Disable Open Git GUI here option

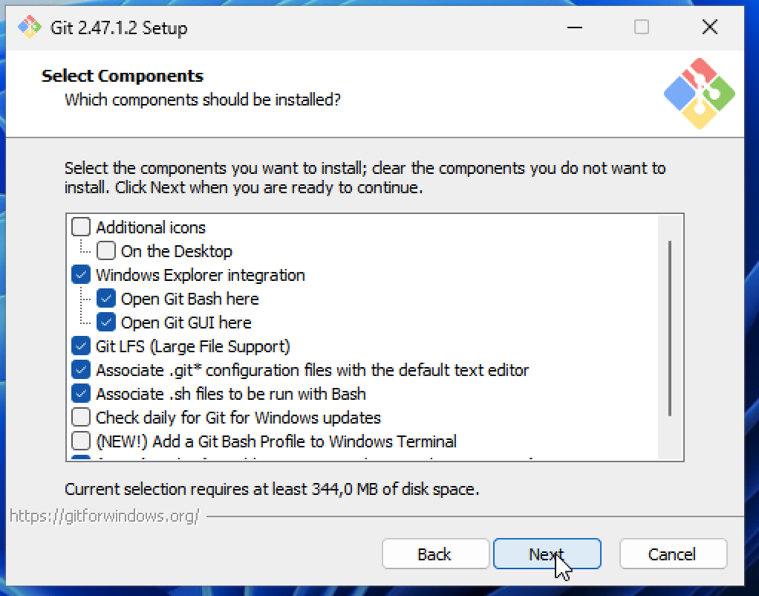coord(106,322)
